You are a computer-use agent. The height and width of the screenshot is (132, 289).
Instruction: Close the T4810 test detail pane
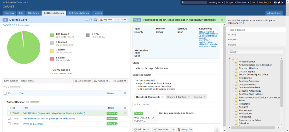(222, 20)
